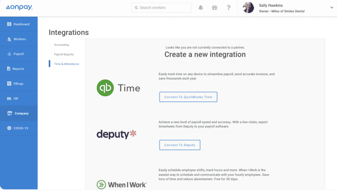Go to Dashboard in sidebar

coord(19,24)
